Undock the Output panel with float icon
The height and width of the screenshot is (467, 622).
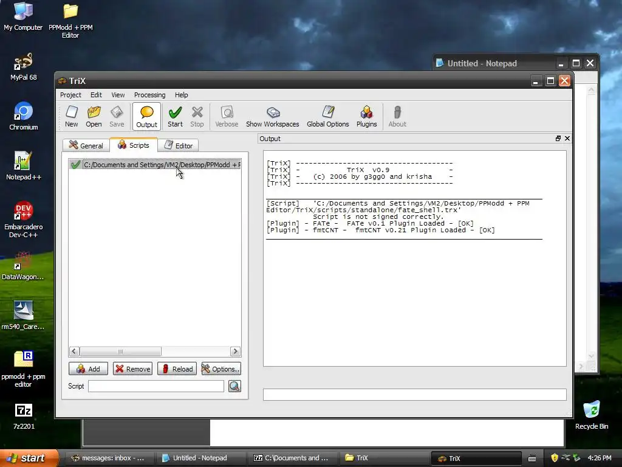tap(558, 138)
